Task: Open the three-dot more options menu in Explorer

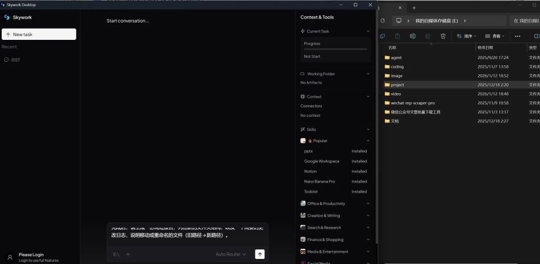Action: (x=517, y=36)
